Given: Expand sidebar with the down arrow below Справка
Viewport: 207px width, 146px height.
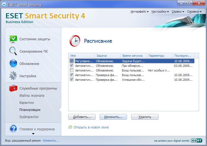Looking at the screenshot, I should (33, 134).
